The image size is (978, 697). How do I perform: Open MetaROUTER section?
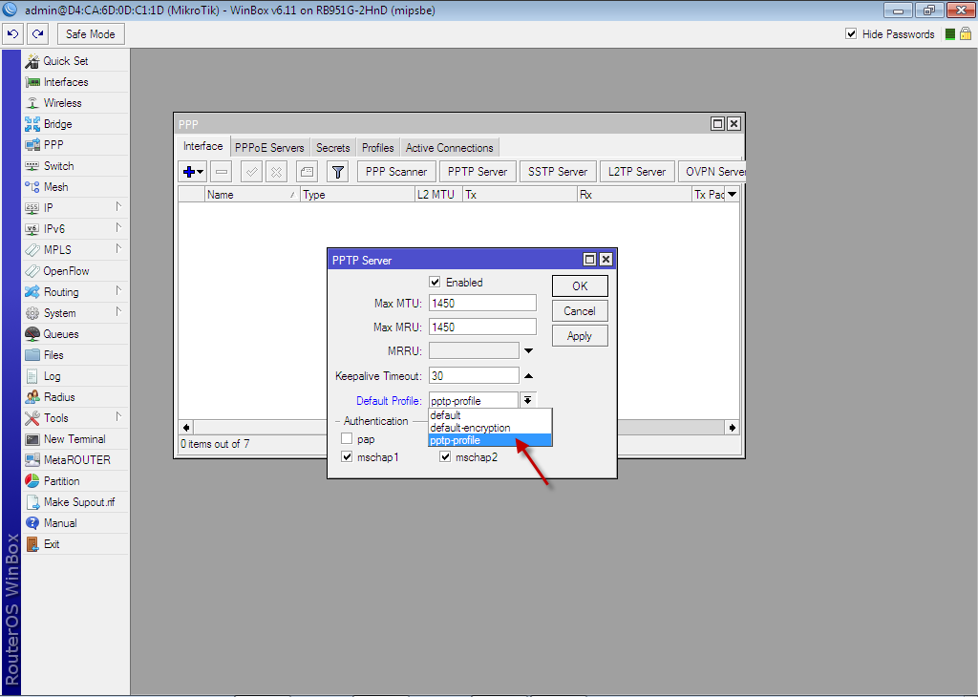(x=76, y=460)
